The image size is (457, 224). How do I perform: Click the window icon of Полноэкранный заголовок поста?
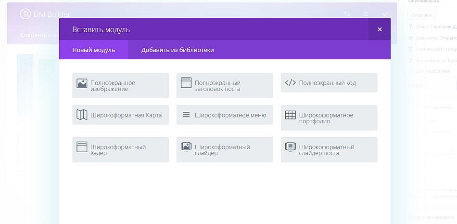pos(186,83)
